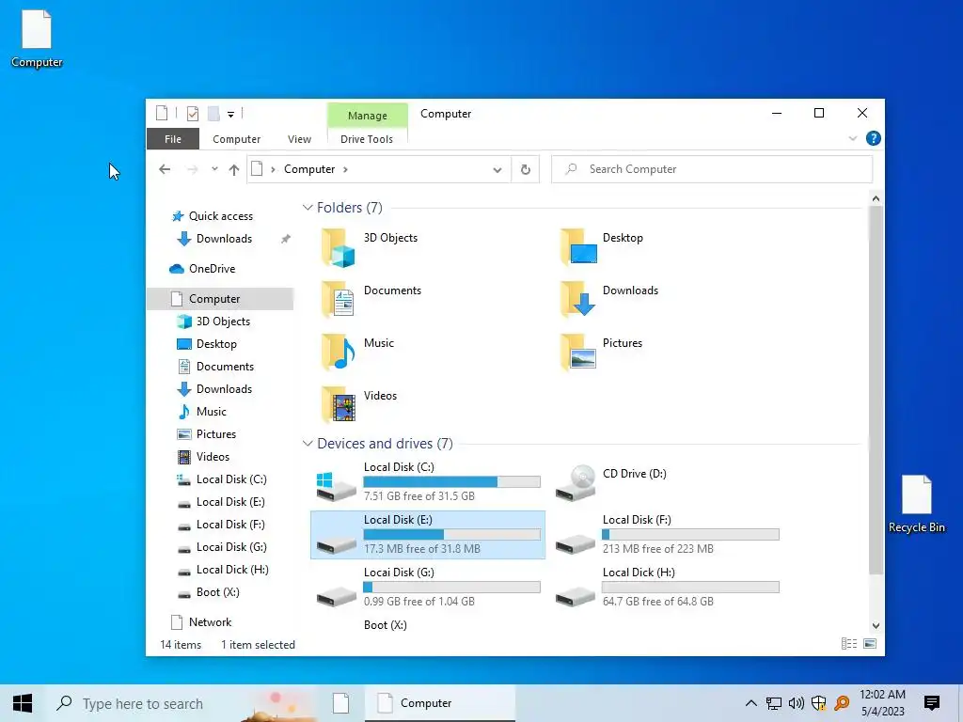Select Pictures in navigation pane

coord(215,434)
